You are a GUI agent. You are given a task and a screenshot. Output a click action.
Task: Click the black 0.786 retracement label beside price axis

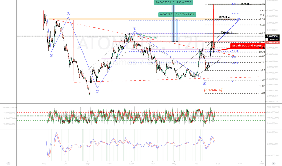point(262,63)
